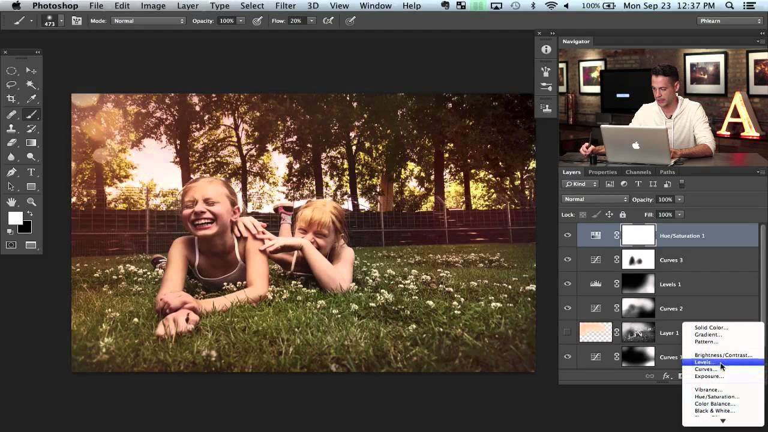Select the Move tool
The image size is (768, 432).
point(31,71)
